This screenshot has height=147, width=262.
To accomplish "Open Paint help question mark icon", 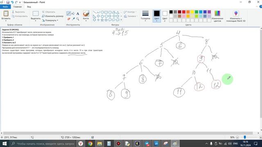I will 260,7.
